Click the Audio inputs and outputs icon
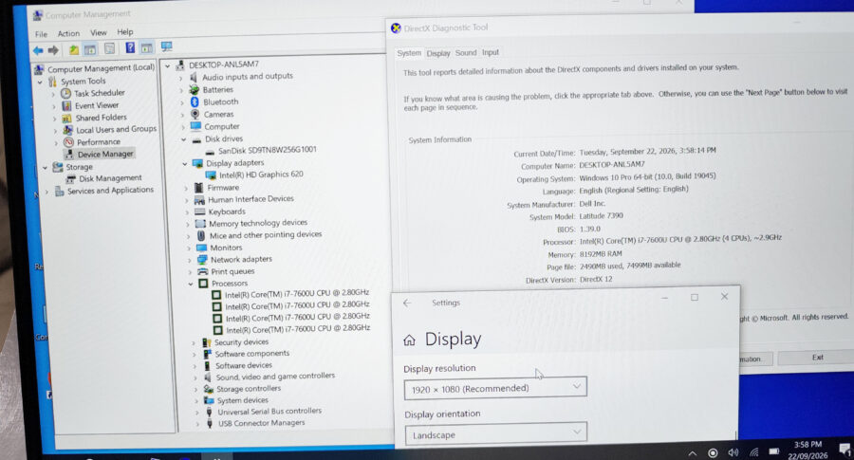The height and width of the screenshot is (460, 854). pyautogui.click(x=194, y=77)
